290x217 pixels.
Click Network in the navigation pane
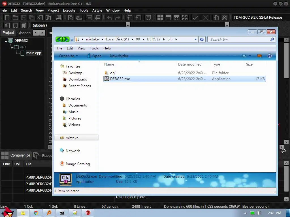tap(73, 151)
